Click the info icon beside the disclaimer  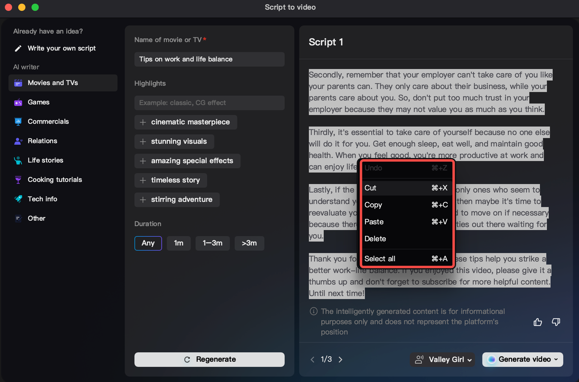(x=313, y=311)
